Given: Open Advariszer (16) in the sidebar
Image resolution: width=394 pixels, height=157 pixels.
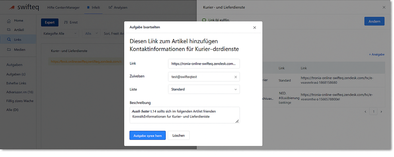Looking at the screenshot, I should 20,92.
